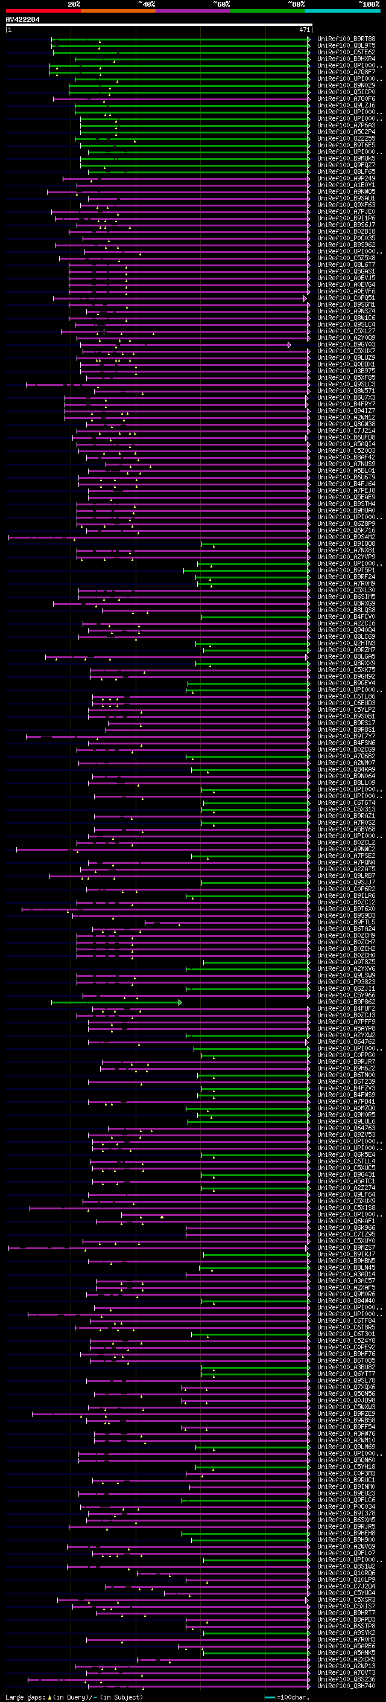Open hit UniRef100_Q8L9T5

click(x=346, y=46)
